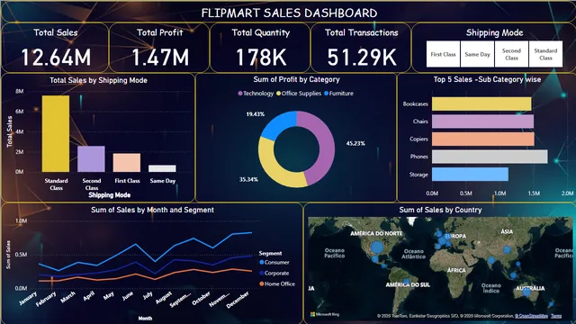Select the white Same Day sales bar
The image size is (576, 324).
pos(162,168)
